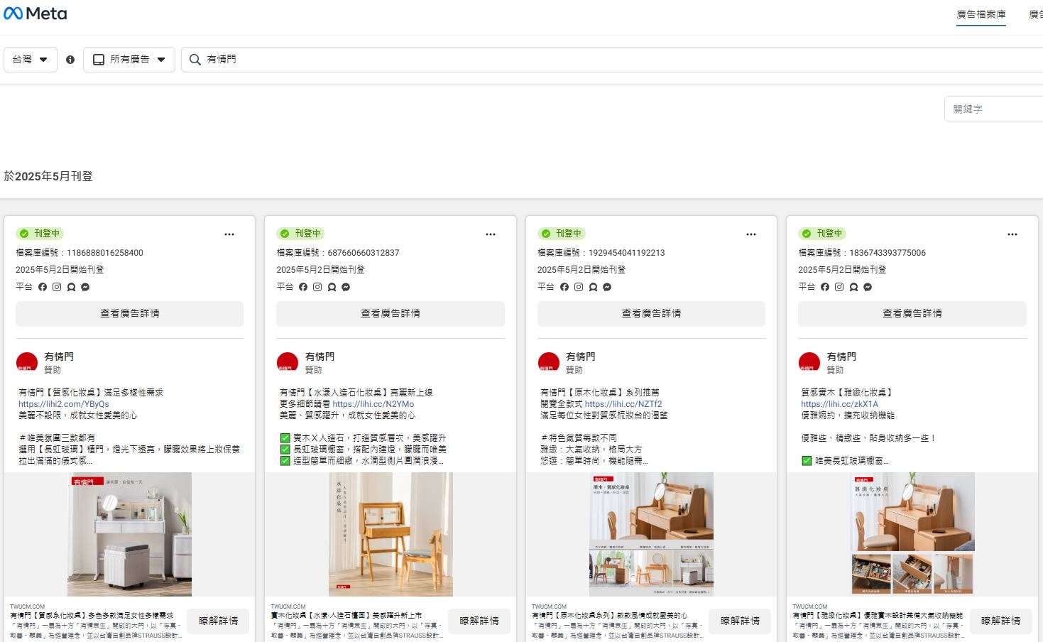The width and height of the screenshot is (1043, 642).
Task: Click 瞭解詳情 on the 雅緻化妝桌 ad
Action: (x=1001, y=621)
